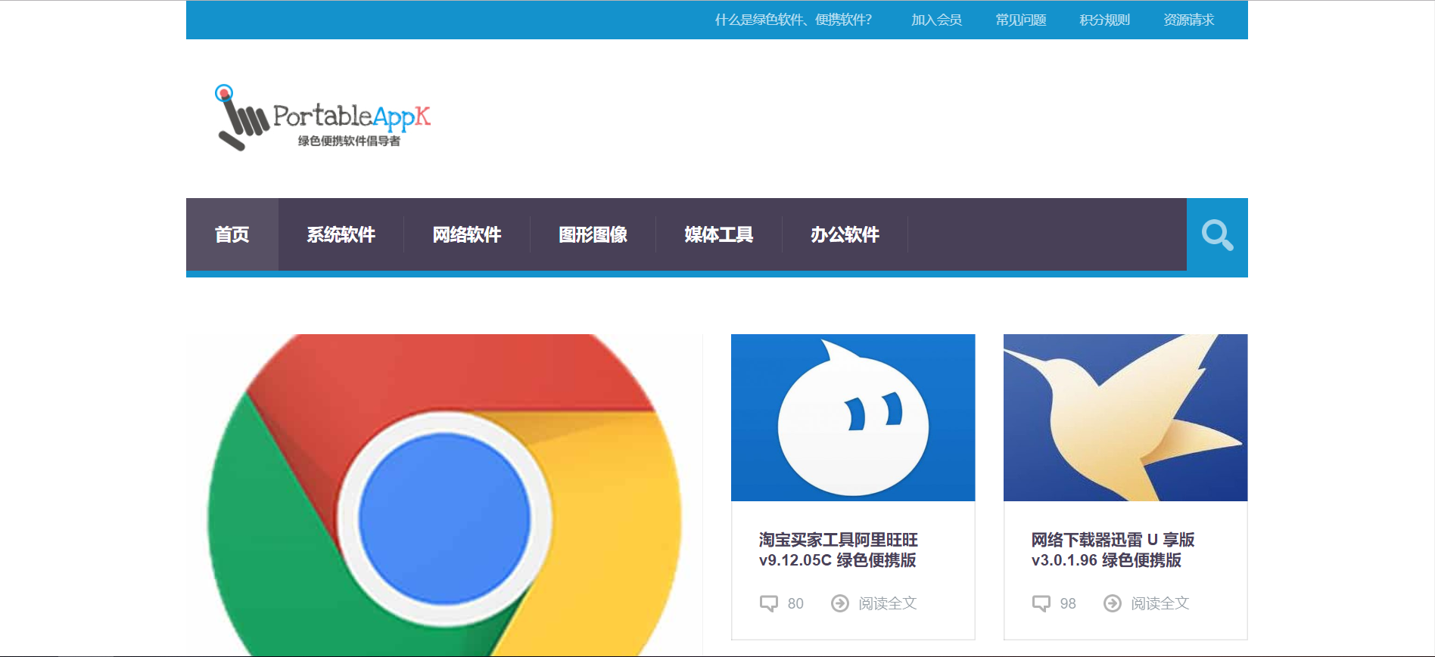Open the Chrome featured image
Screen dimensions: 1435x657
pyautogui.click(x=444, y=495)
